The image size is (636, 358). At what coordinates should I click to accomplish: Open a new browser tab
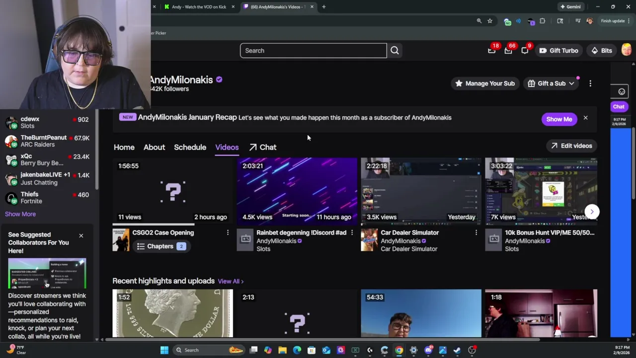click(x=323, y=6)
